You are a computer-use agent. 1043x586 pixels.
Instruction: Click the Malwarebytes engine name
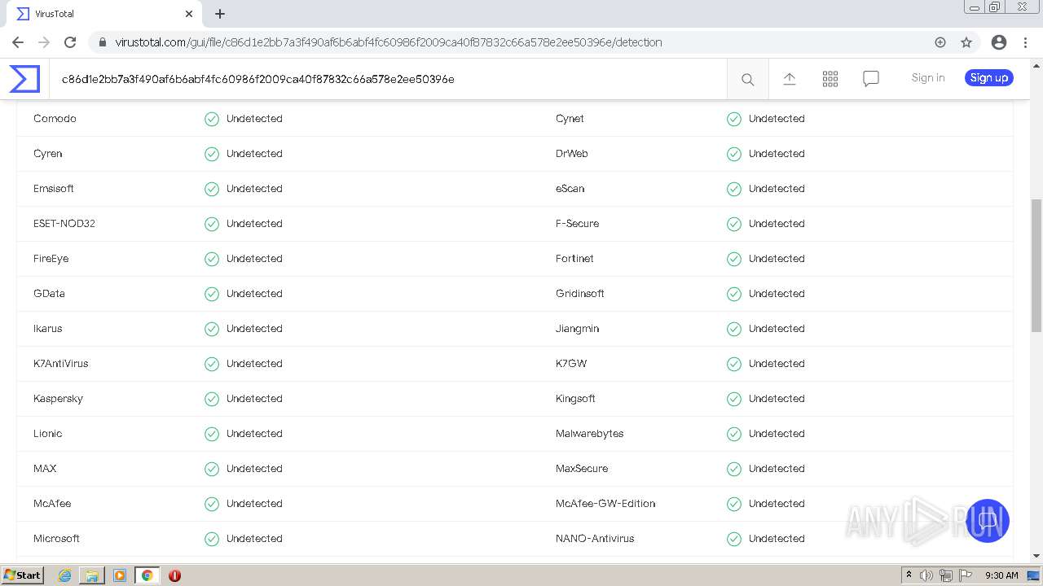(590, 434)
